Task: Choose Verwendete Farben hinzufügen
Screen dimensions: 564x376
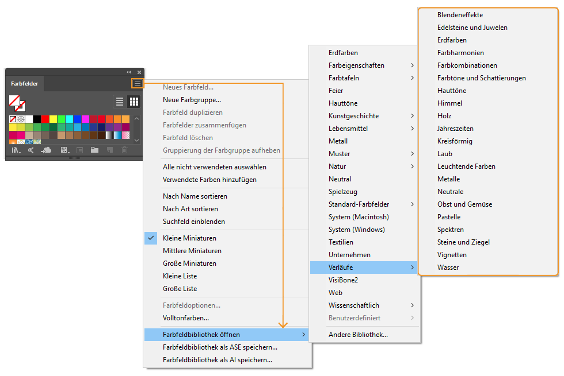Action: (x=227, y=180)
